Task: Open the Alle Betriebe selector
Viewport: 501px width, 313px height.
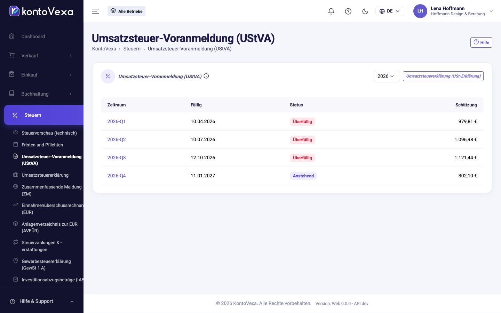Action: point(126,11)
